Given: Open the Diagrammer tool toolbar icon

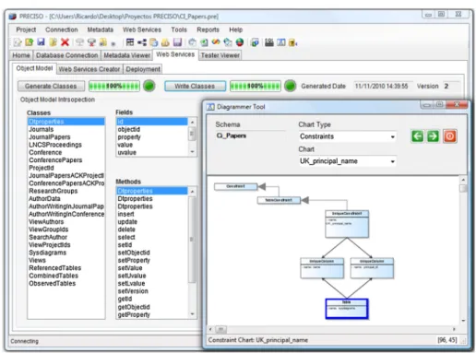Looking at the screenshot, I should (281, 42).
